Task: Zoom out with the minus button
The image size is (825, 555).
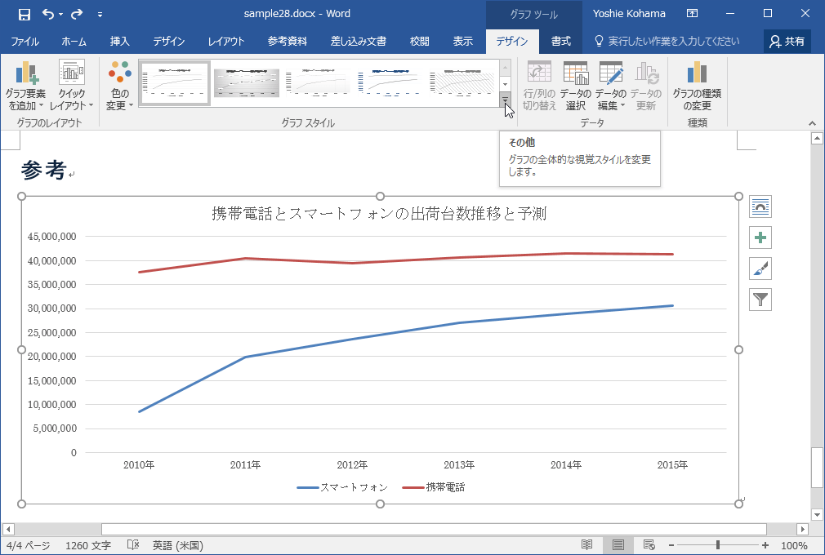Action: pyautogui.click(x=671, y=545)
